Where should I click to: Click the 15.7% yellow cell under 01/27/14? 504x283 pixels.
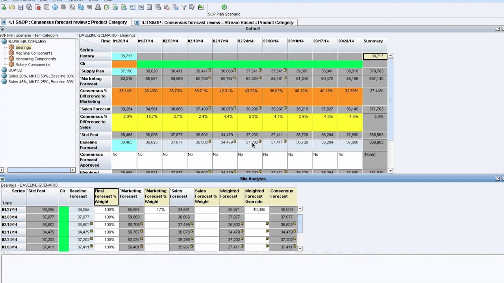click(150, 122)
